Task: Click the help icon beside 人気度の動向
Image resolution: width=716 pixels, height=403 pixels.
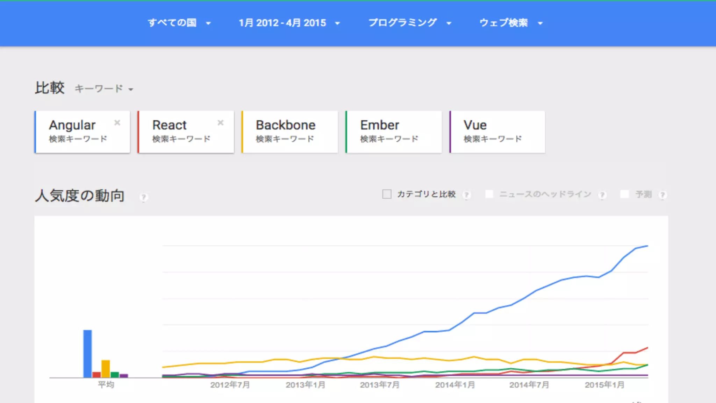Action: click(144, 197)
